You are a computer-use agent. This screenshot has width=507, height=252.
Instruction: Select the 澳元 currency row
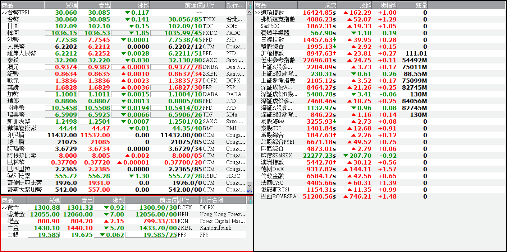(x=123, y=67)
